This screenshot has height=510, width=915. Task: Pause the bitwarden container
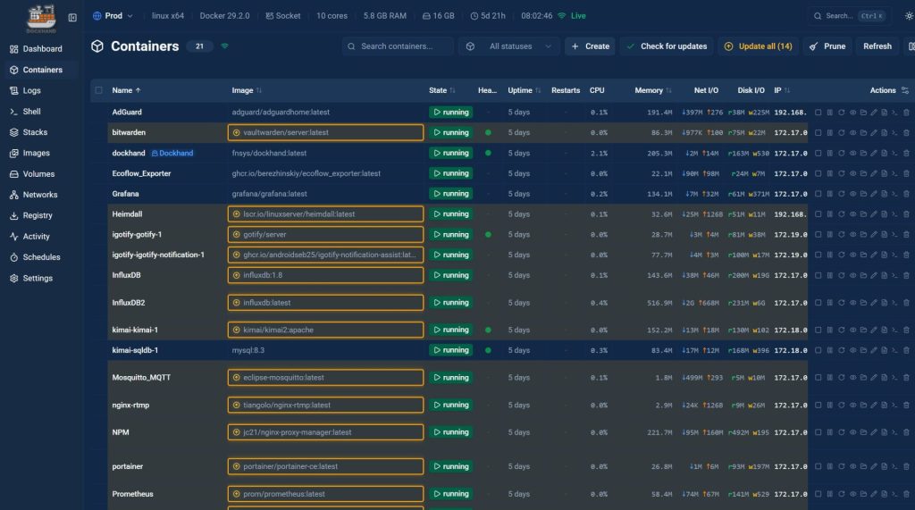point(829,132)
